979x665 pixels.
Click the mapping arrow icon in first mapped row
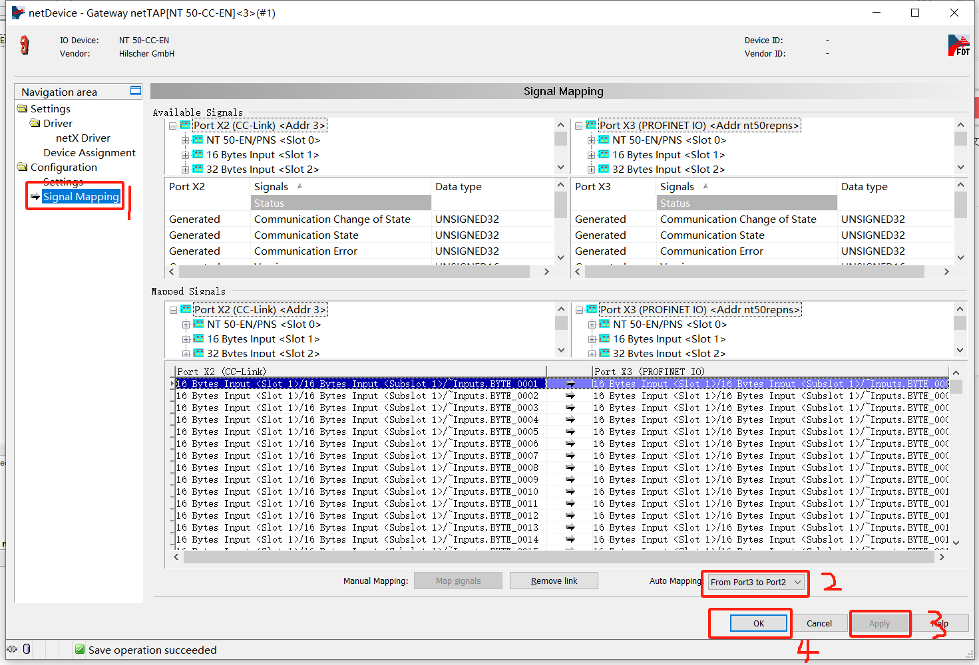click(570, 384)
